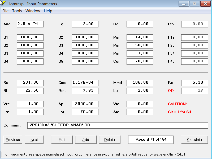
Task: Close the Hornresp window
Action: (x=205, y=4)
